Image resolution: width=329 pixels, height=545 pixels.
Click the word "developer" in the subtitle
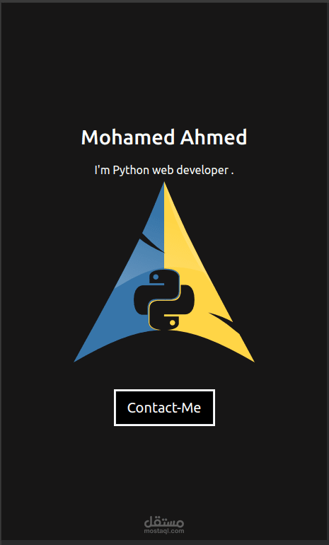click(202, 171)
